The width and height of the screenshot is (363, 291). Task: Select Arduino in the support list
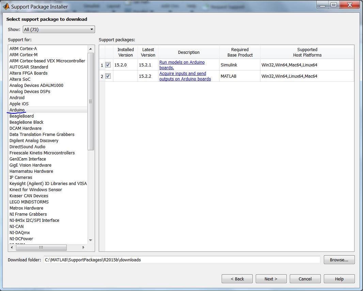click(48, 110)
